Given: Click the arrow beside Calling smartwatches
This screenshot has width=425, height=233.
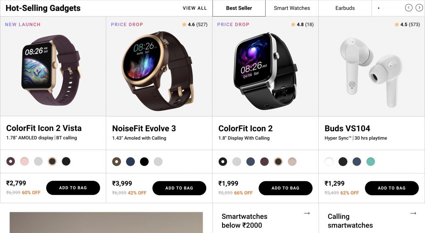Looking at the screenshot, I should tap(413, 213).
